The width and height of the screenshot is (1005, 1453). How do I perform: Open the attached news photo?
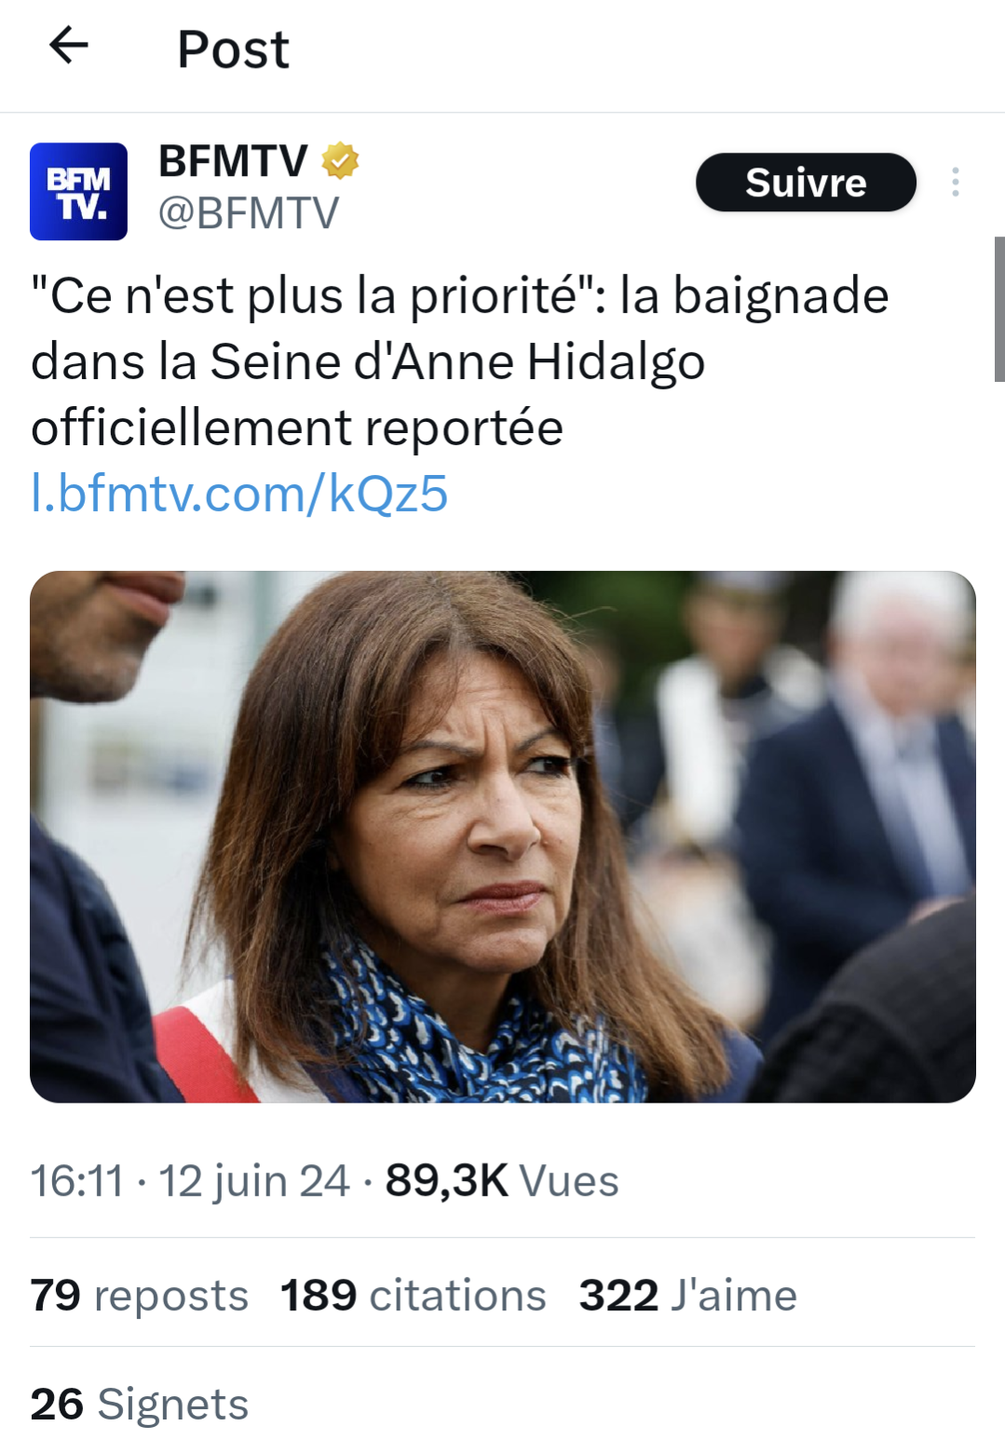pyautogui.click(x=503, y=836)
